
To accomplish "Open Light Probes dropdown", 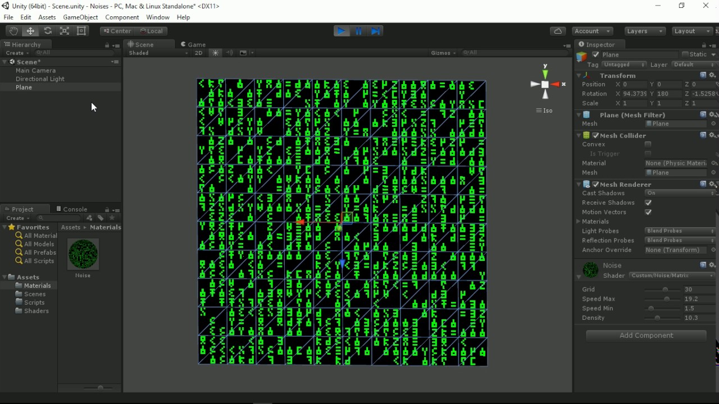I will tap(680, 231).
